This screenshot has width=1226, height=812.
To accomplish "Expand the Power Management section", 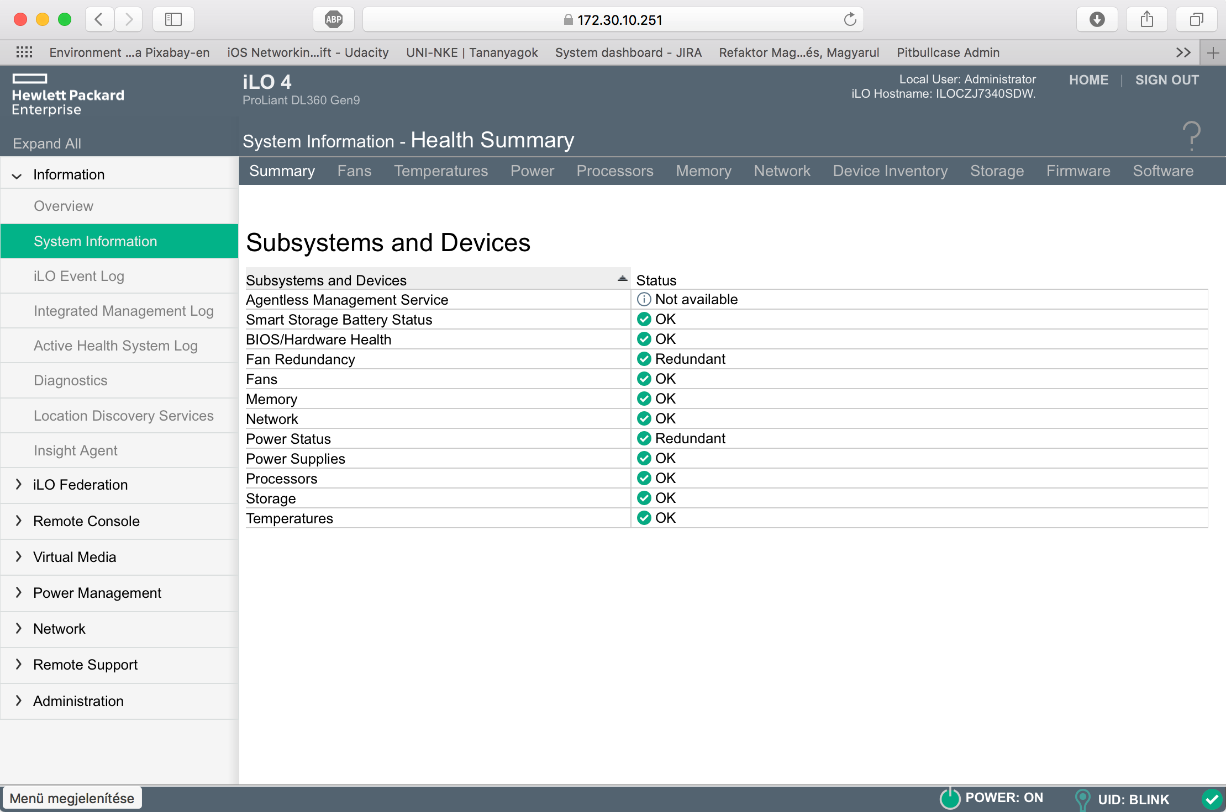I will [x=18, y=592].
